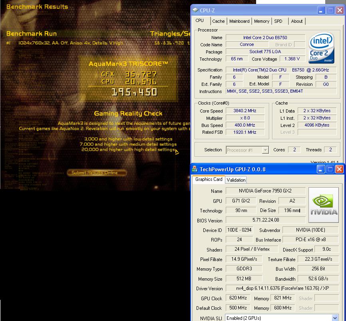Click the Code Name field Conroe
The width and height of the screenshot is (346, 321).
pyautogui.click(x=247, y=45)
